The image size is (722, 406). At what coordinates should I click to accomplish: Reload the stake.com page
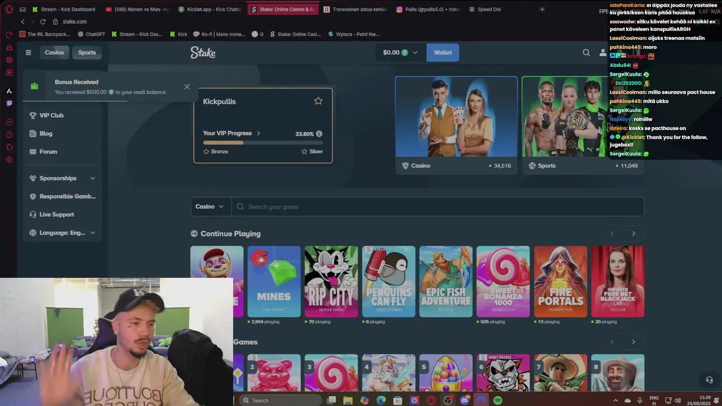pyautogui.click(x=42, y=21)
